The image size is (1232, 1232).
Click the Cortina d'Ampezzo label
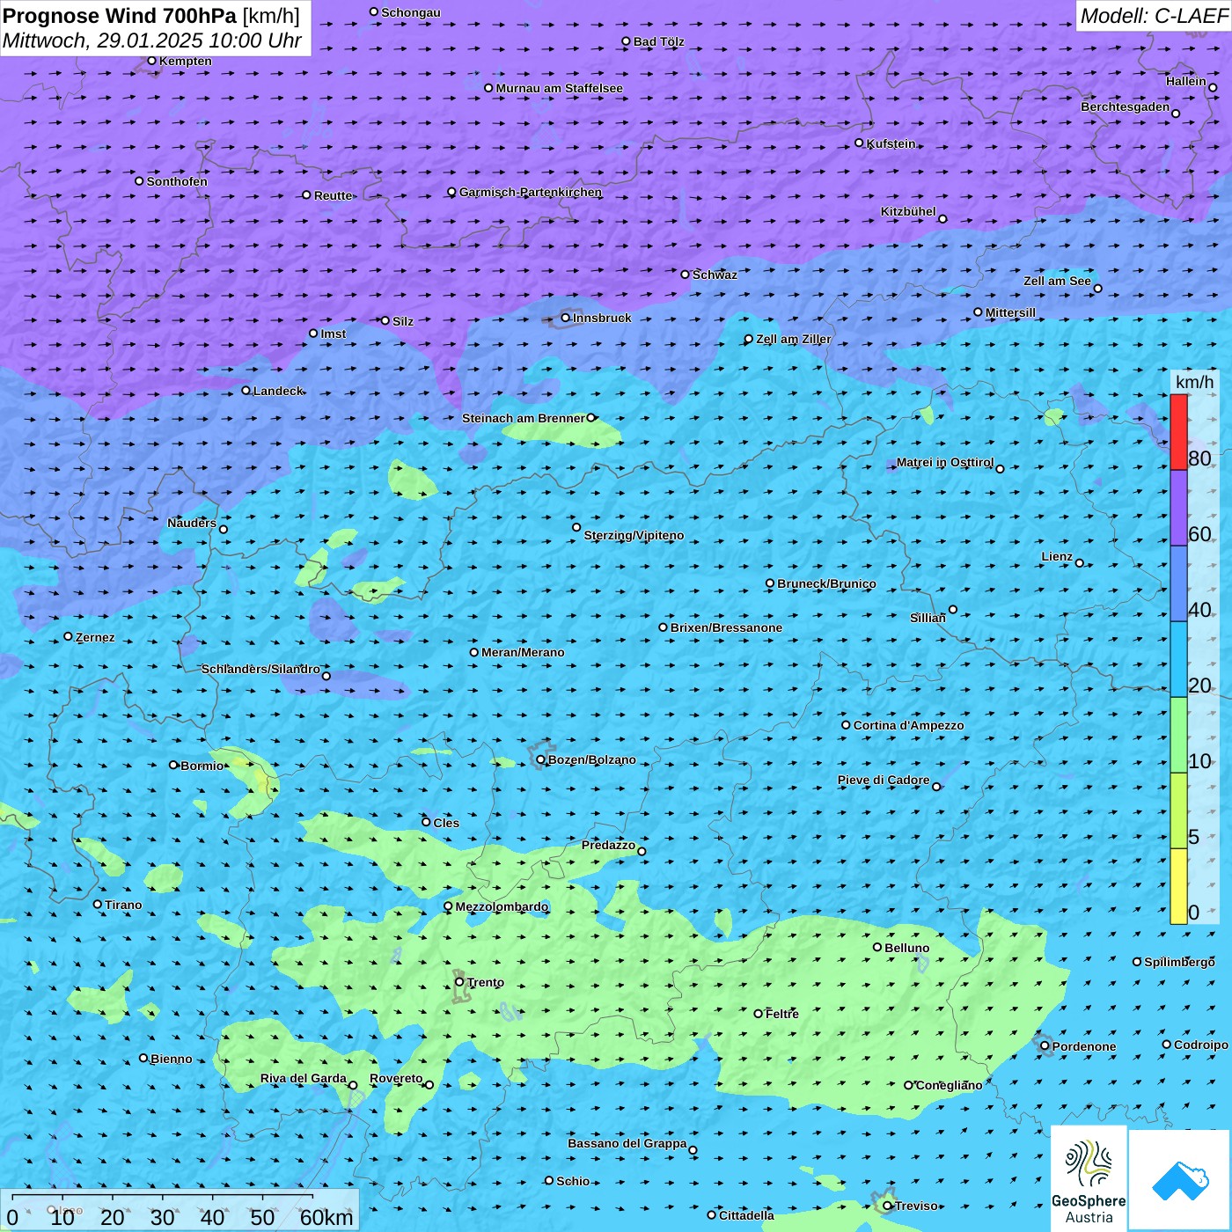(x=909, y=725)
